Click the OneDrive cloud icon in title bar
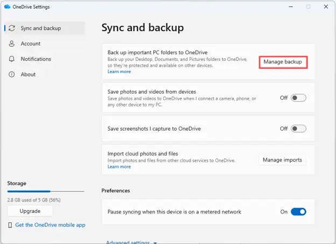Viewport: 336px width, 244px height. 8,6
